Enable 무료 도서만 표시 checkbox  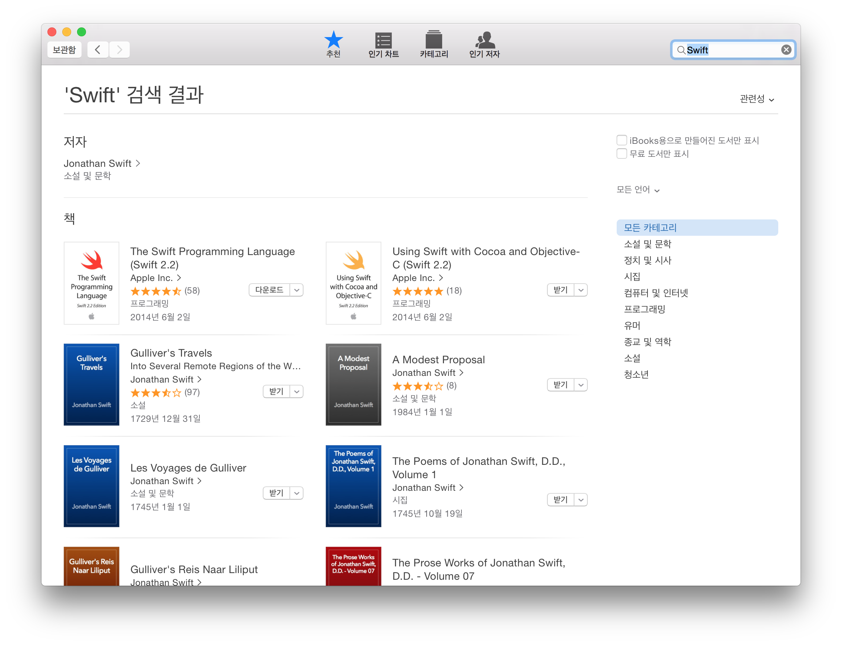(x=621, y=153)
